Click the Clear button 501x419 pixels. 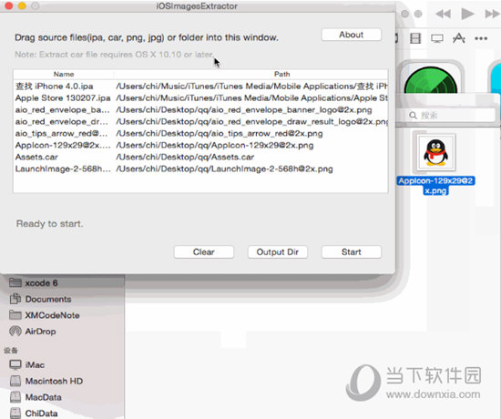(x=203, y=251)
